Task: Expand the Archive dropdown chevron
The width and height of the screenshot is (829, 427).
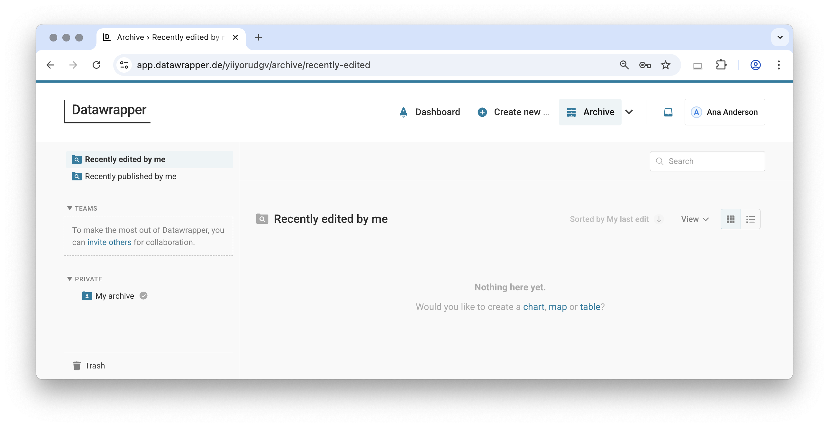Action: [629, 112]
